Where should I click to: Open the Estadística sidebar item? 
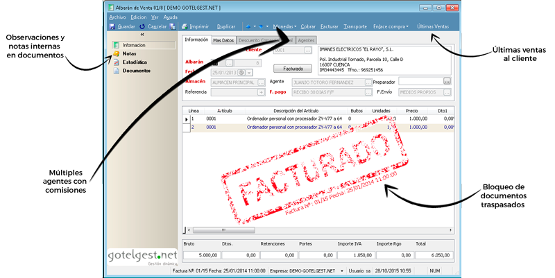tap(135, 62)
